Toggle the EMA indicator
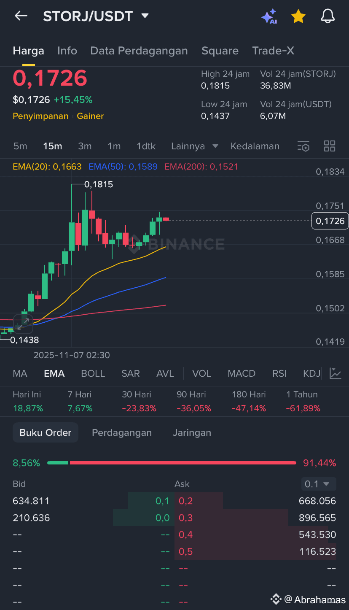 (54, 373)
